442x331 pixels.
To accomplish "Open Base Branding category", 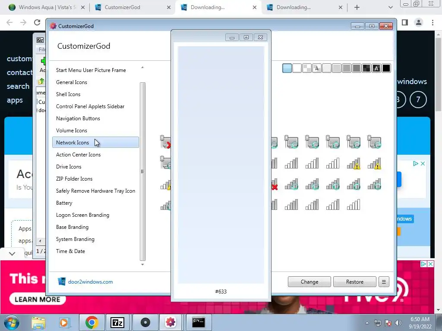I will 95,227.
